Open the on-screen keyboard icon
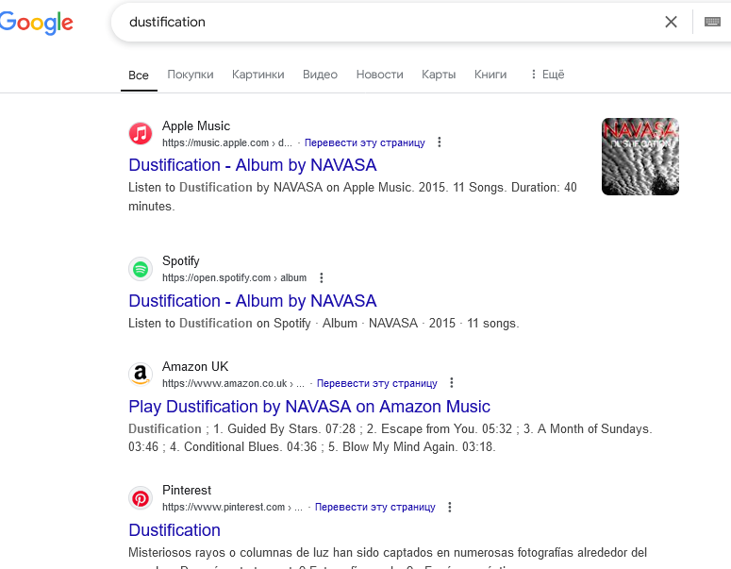Viewport: 731px width, 569px height. pos(712,22)
